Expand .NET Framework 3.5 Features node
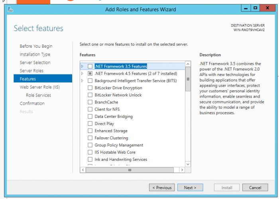This screenshot has height=199, width=279. (x=82, y=66)
